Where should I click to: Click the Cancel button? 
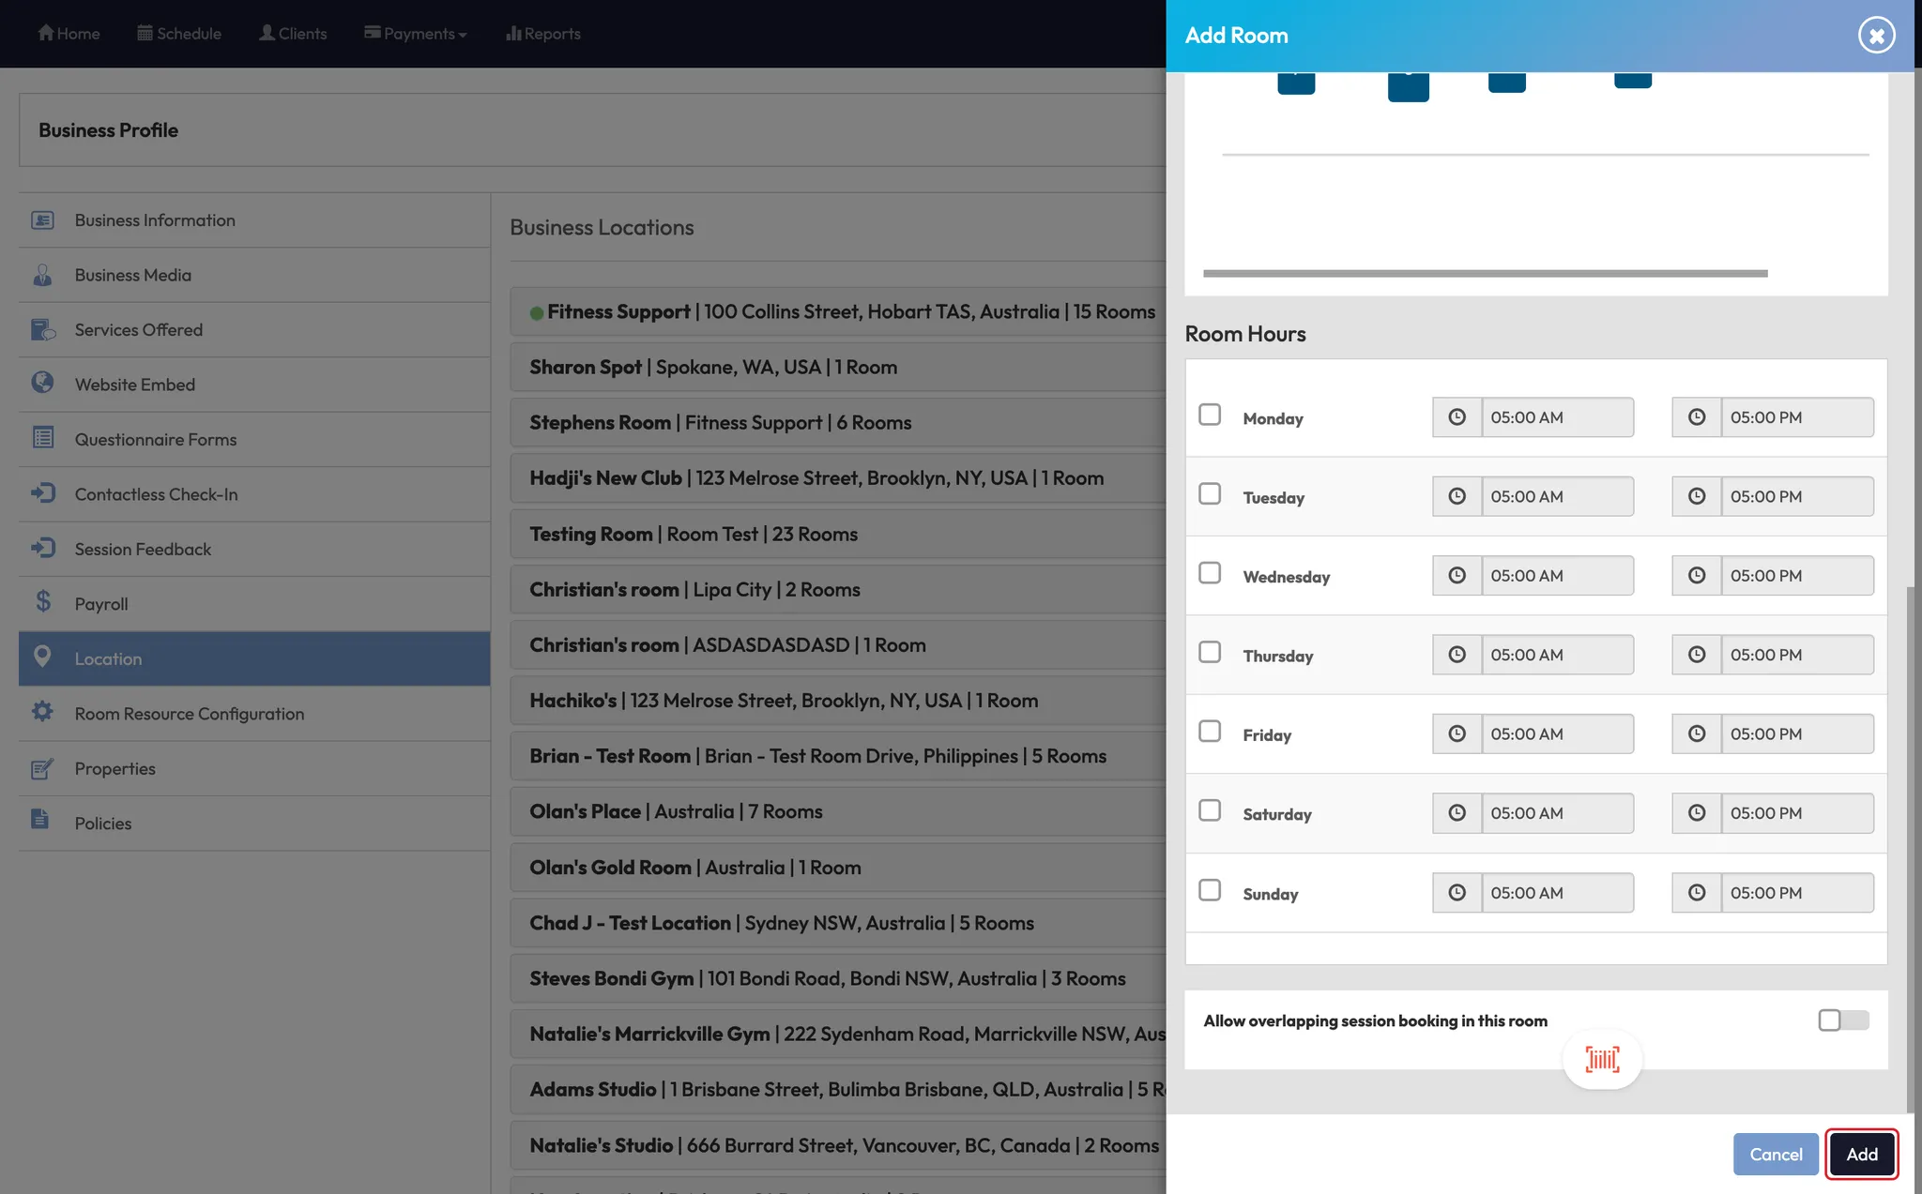tap(1775, 1155)
